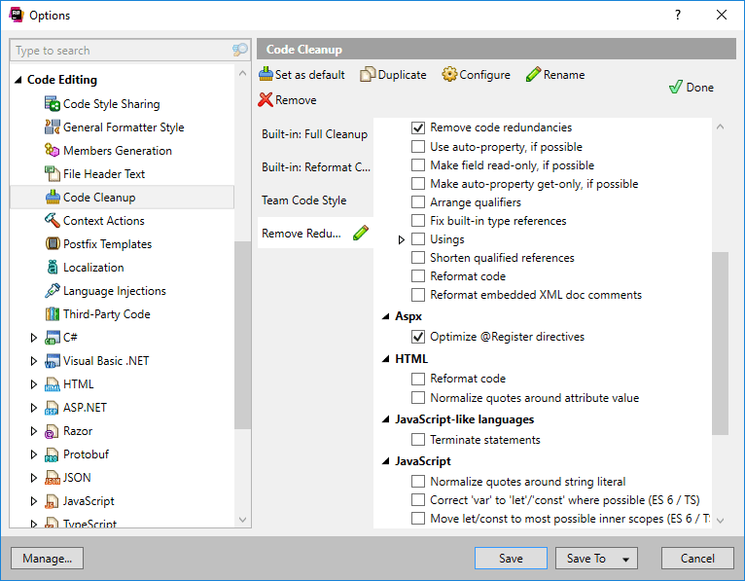Click the Duplicate profile icon

pos(368,75)
